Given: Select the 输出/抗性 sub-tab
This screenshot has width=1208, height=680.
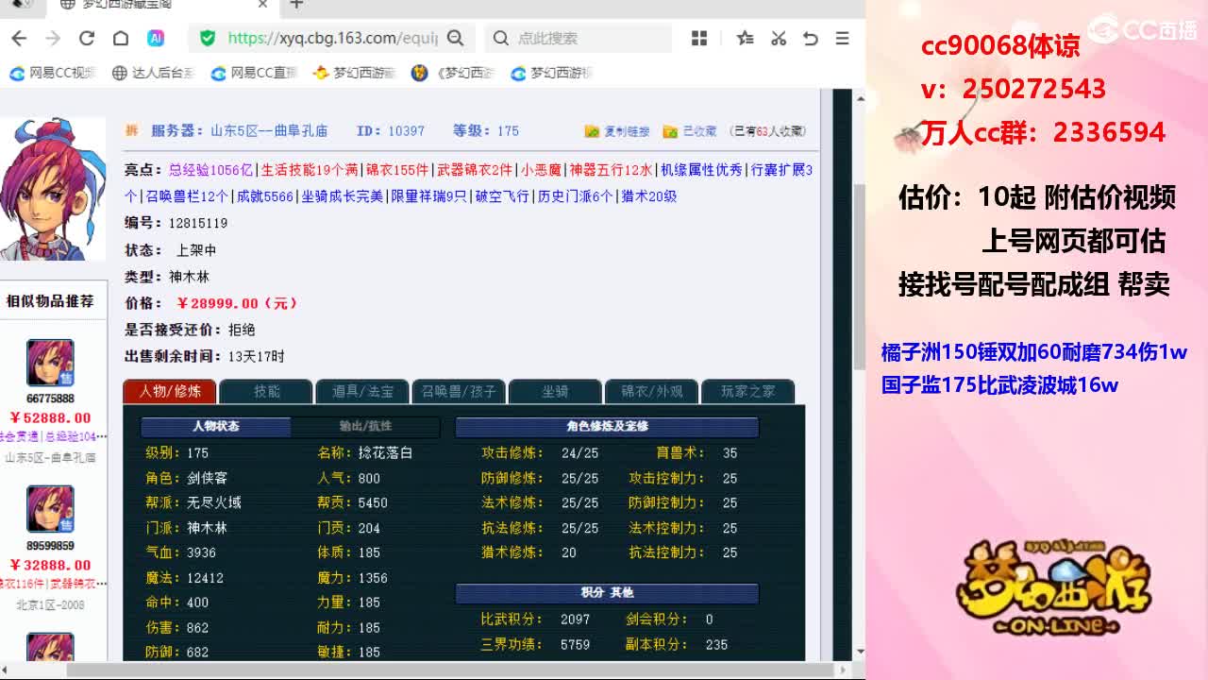Looking at the screenshot, I should pyautogui.click(x=365, y=426).
